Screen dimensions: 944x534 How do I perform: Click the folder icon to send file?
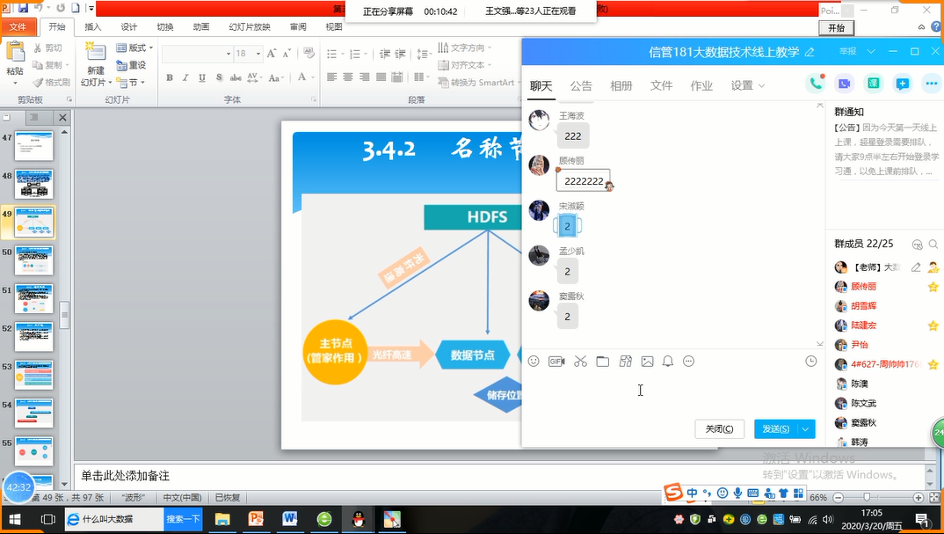[602, 362]
